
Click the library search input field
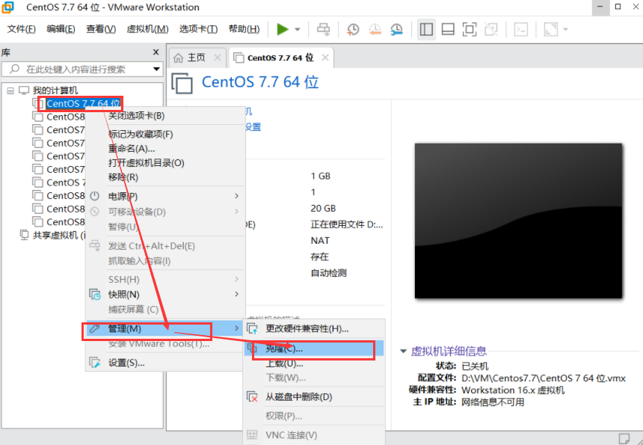pyautogui.click(x=82, y=70)
